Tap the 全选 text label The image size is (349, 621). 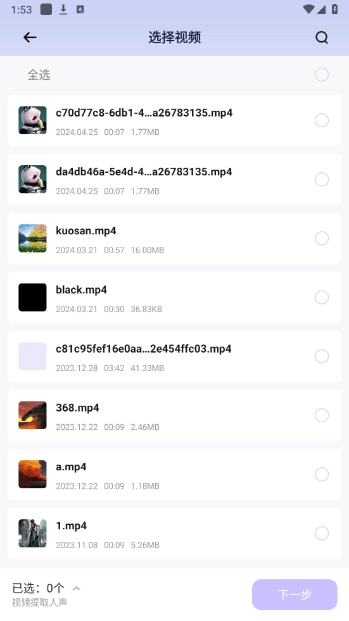(x=39, y=75)
